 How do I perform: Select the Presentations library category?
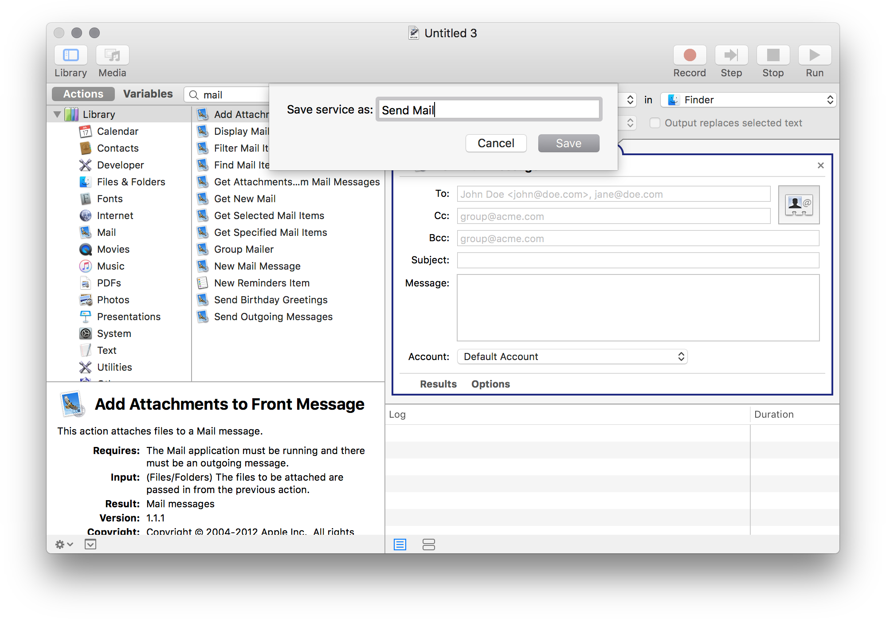point(129,317)
